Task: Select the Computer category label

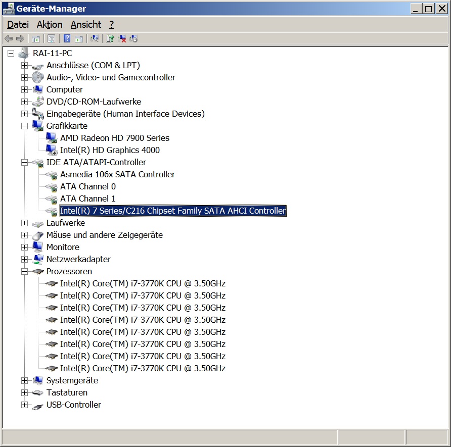Action: click(64, 89)
